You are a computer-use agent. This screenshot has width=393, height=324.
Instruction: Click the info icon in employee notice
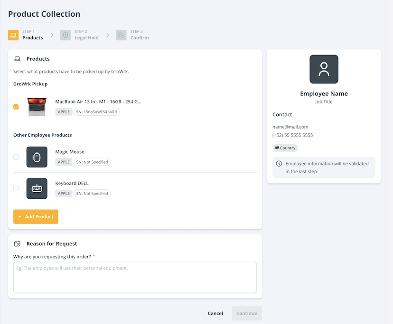[x=279, y=164]
